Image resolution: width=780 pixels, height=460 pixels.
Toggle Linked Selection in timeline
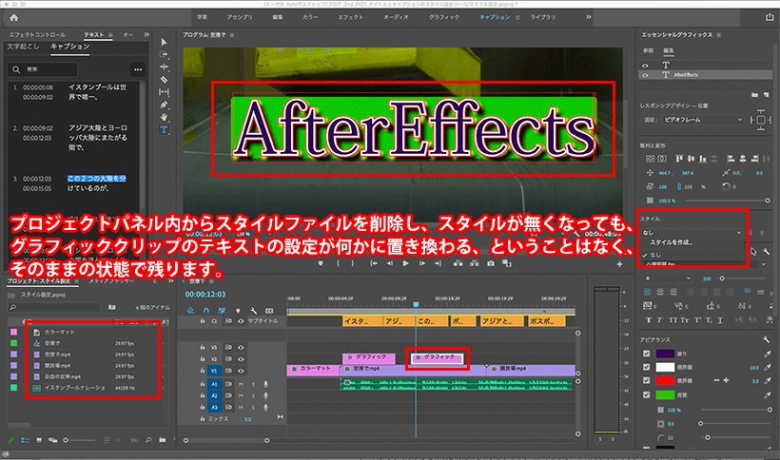click(222, 311)
